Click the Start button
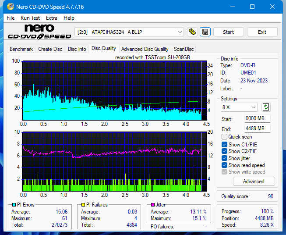 (x=228, y=32)
